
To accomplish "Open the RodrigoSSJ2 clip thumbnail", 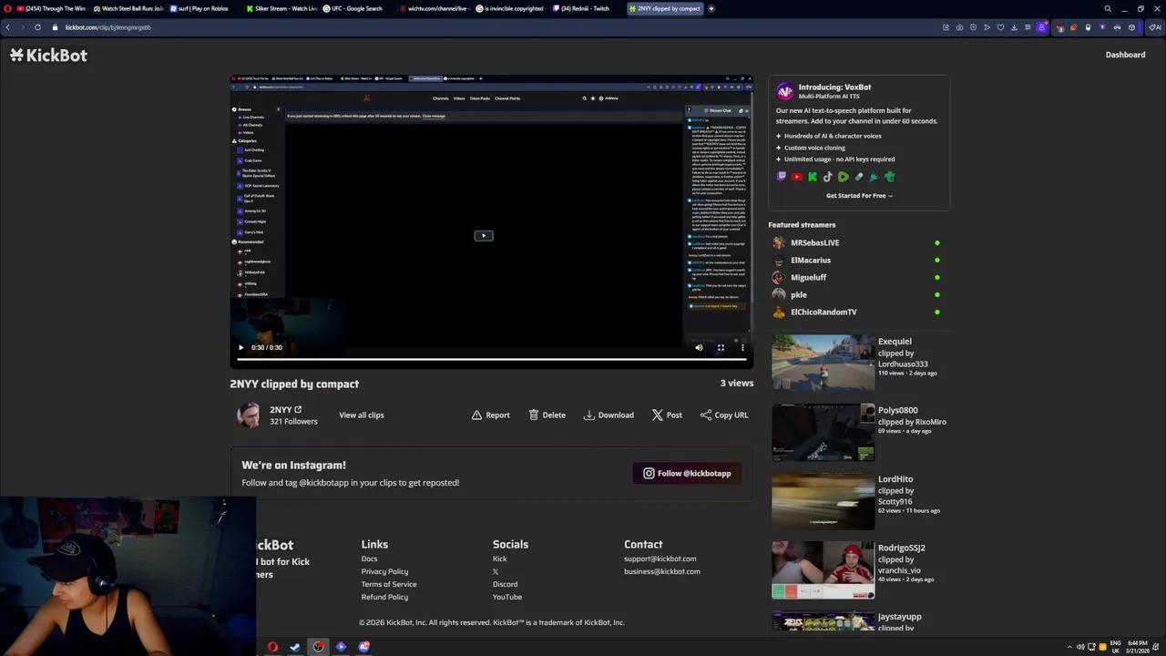I will tap(823, 569).
